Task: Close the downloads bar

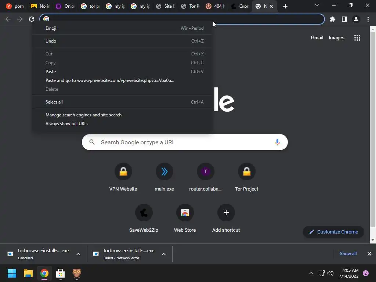Action: click(369, 254)
